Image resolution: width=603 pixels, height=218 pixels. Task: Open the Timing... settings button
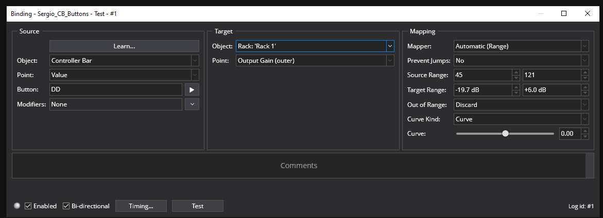click(x=141, y=206)
